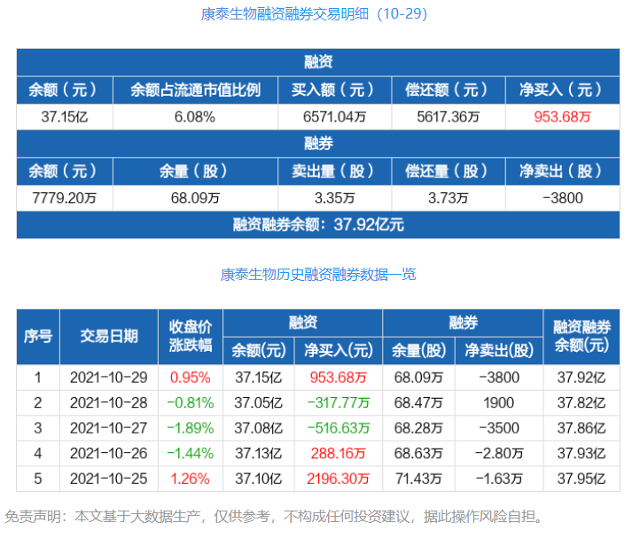Click the 37.82亿 total balance cell
The width and height of the screenshot is (632, 546).
(581, 402)
